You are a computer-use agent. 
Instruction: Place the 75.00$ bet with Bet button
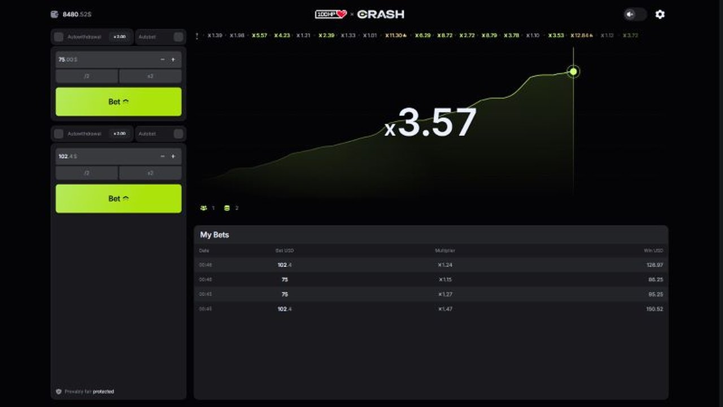click(119, 102)
